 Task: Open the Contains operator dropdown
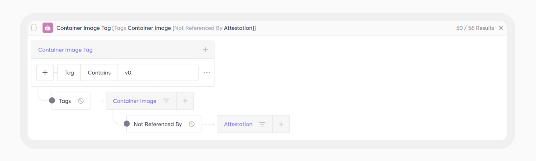coord(99,72)
